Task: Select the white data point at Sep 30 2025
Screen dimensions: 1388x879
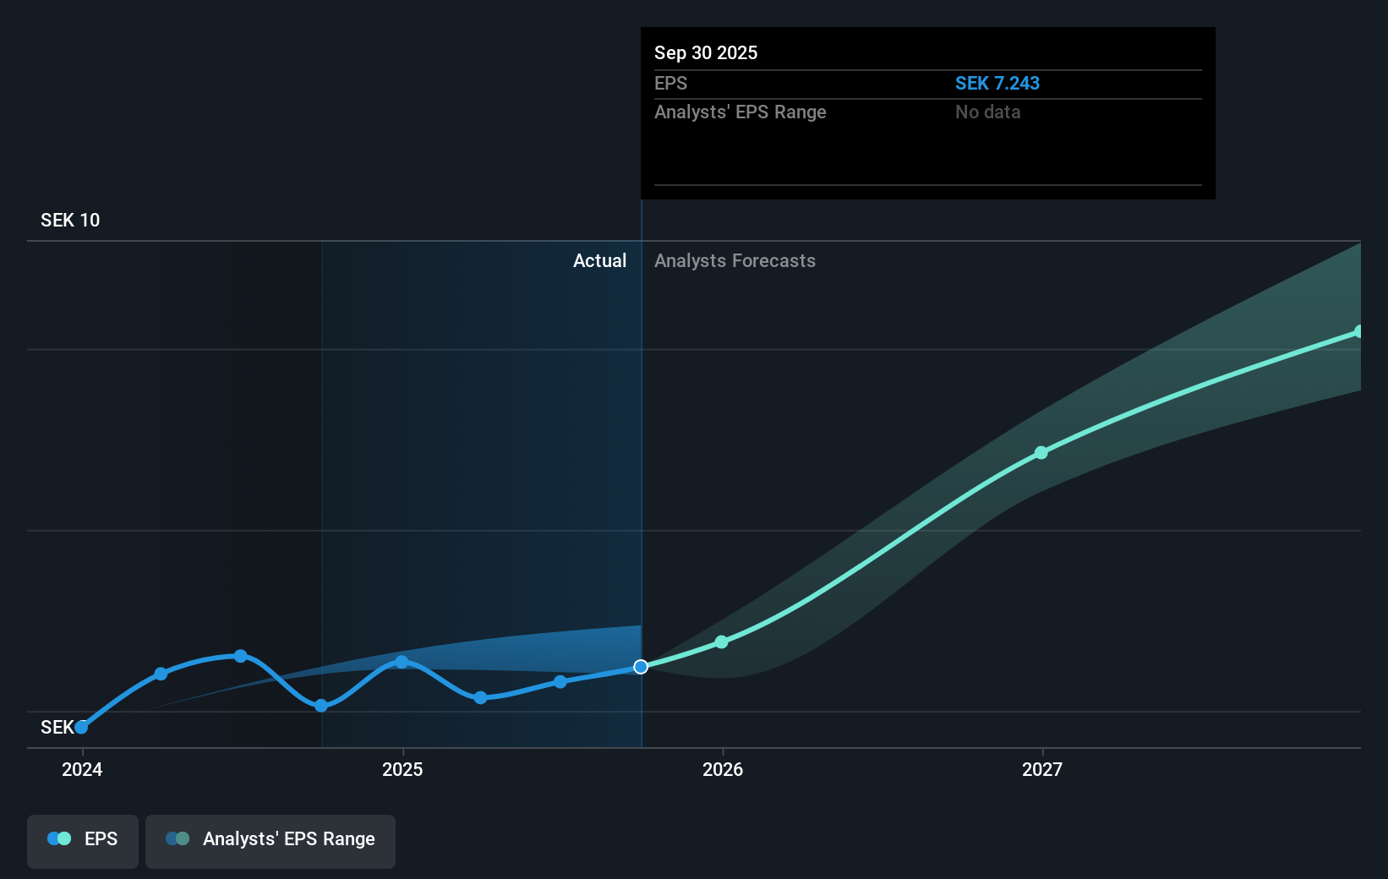Action: pos(641,667)
